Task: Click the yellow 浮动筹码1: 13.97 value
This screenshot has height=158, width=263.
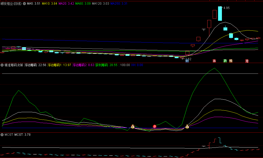Action: 59,65
